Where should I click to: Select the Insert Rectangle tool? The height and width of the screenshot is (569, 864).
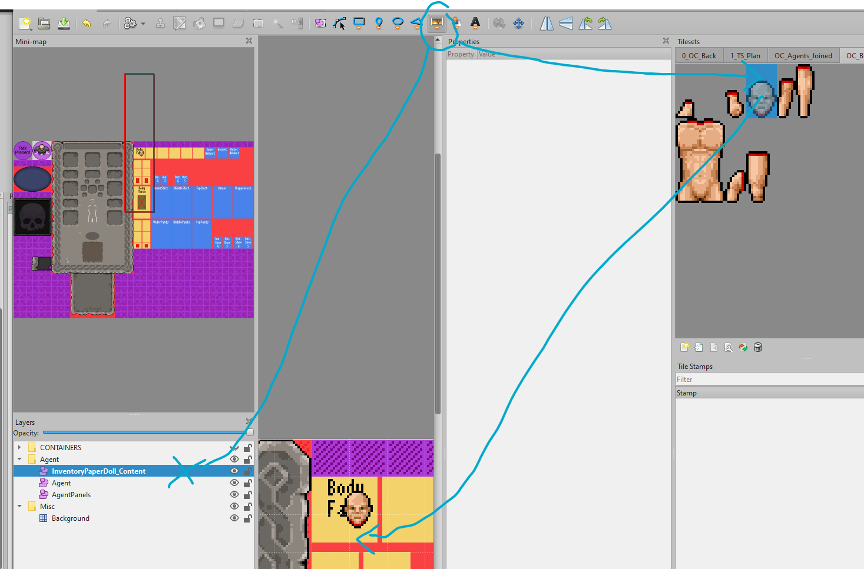[359, 24]
